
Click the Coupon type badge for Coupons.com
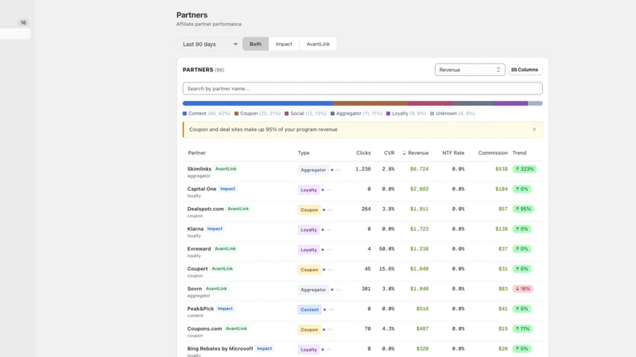(309, 329)
